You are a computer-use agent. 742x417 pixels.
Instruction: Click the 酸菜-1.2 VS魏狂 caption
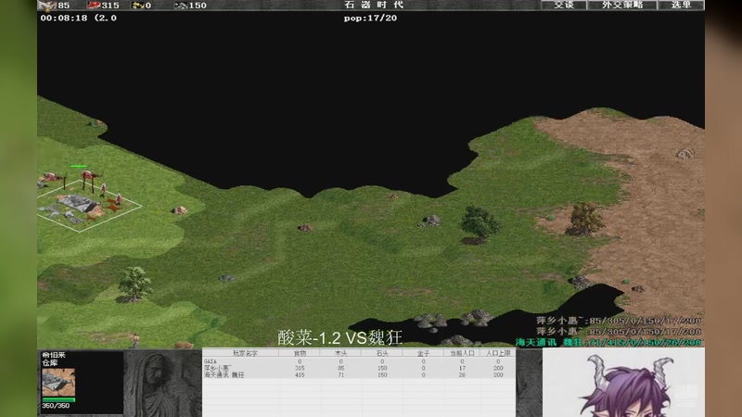(339, 337)
